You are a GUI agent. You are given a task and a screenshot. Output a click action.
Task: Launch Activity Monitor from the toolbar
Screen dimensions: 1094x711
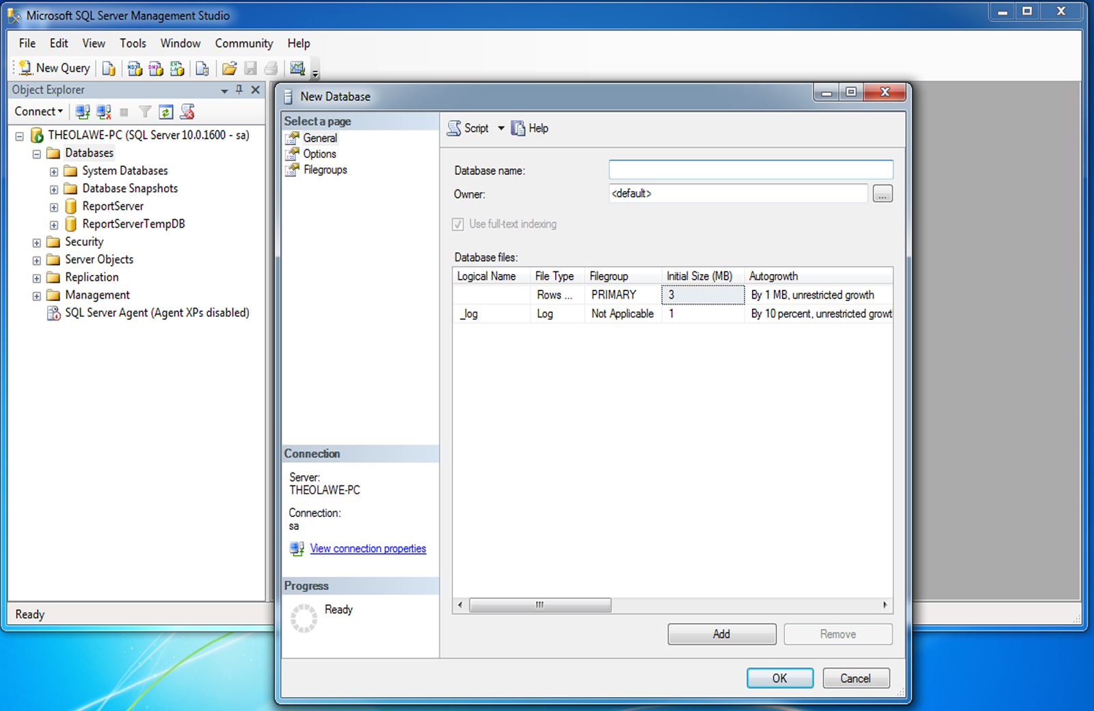[x=297, y=68]
